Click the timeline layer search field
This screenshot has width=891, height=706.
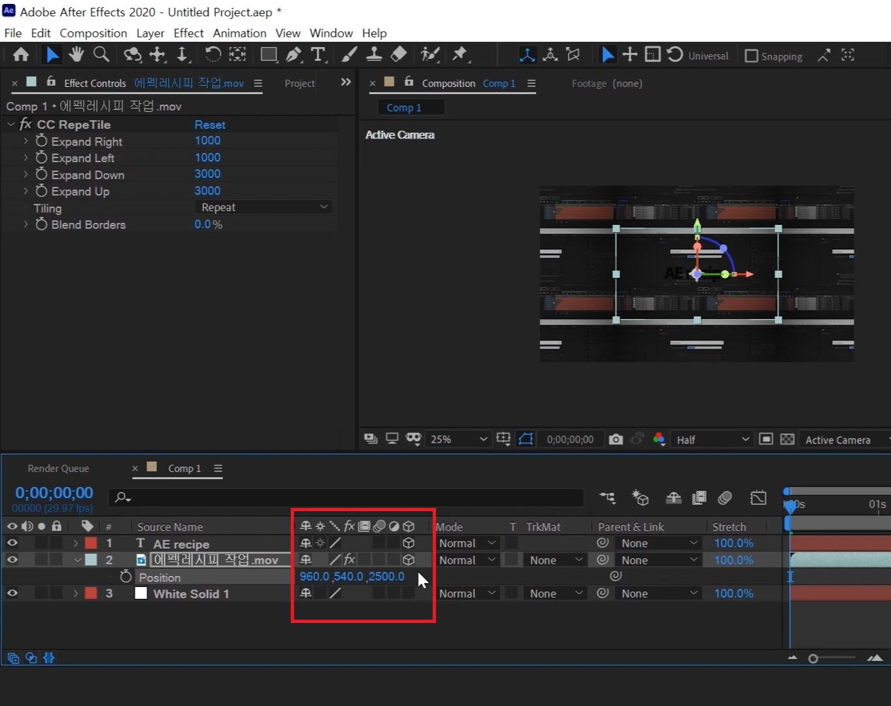tap(347, 497)
